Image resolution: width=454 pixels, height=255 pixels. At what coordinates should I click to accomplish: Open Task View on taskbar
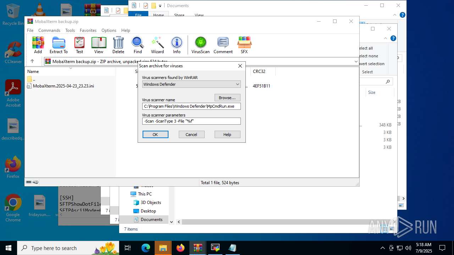coord(128,248)
